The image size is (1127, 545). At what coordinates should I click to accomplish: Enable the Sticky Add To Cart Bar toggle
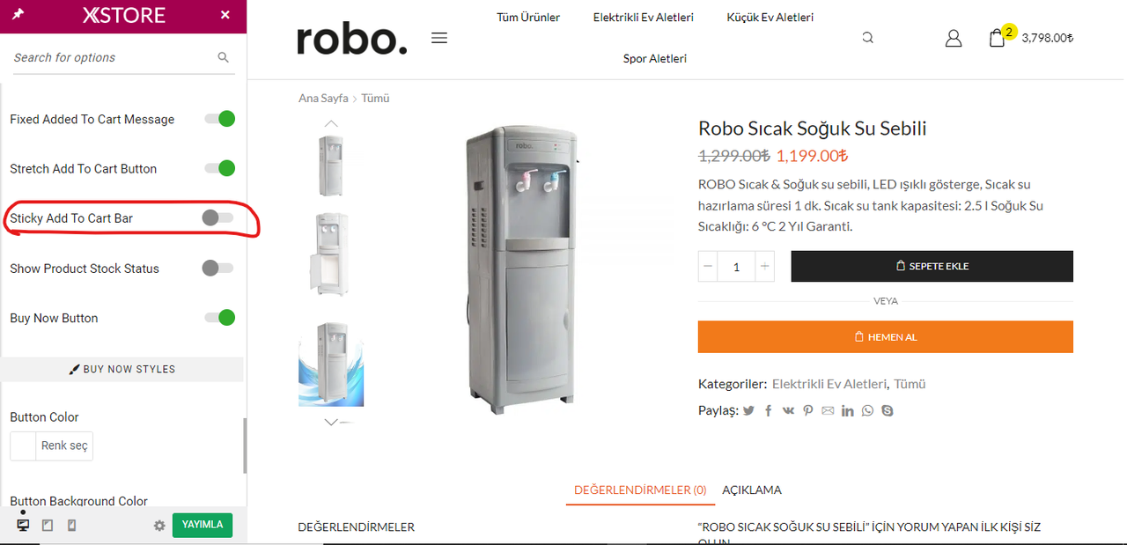[217, 217]
